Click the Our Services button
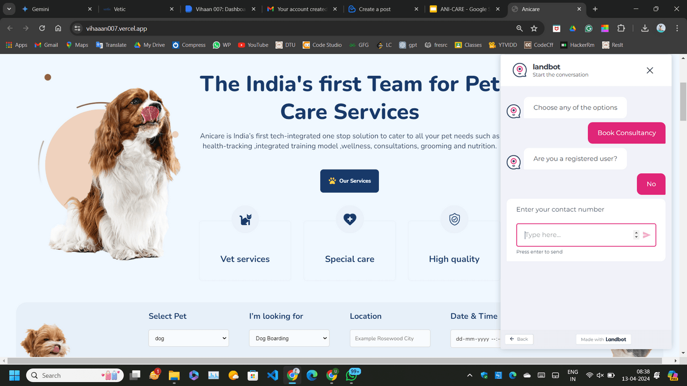The height and width of the screenshot is (386, 687). 349,181
